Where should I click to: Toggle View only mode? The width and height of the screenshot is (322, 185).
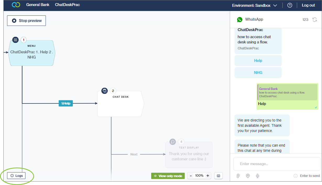pyautogui.click(x=168, y=176)
